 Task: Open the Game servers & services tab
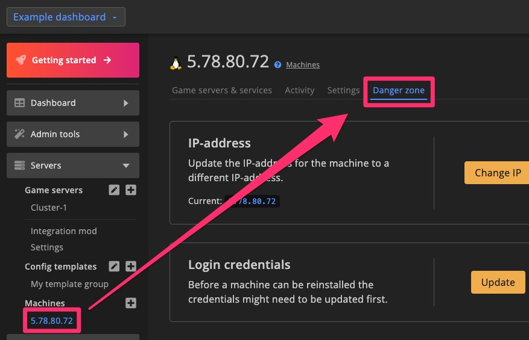pyautogui.click(x=222, y=90)
